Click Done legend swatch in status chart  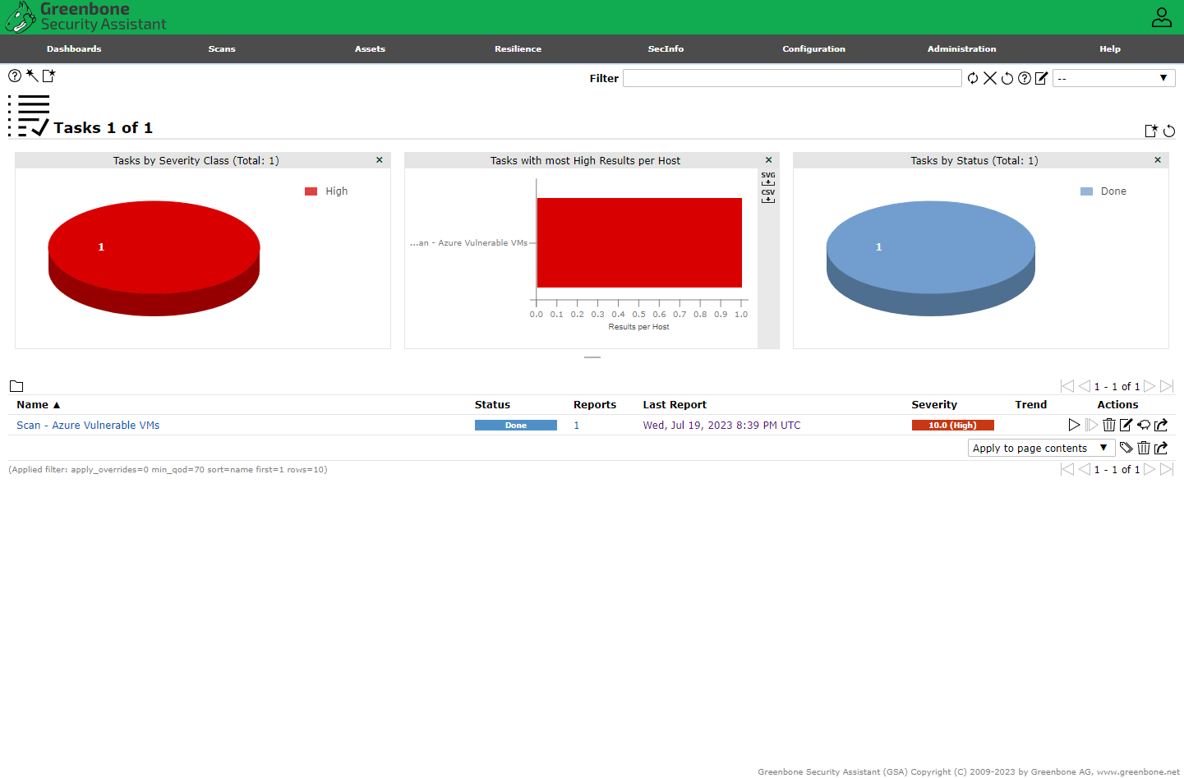tap(1086, 191)
